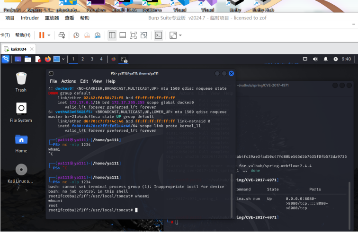Switch to workspace 3
This screenshot has width=358, height=232.
pos(92,59)
